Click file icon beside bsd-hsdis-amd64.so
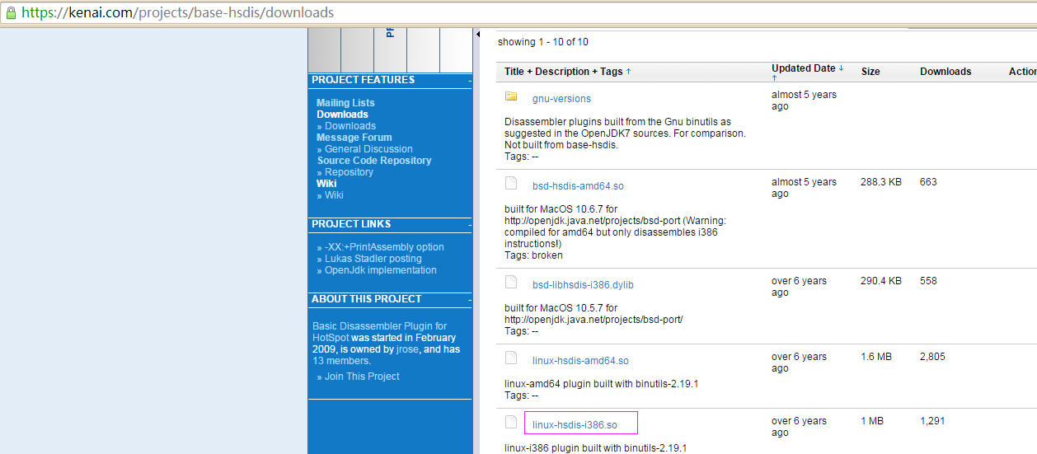The image size is (1037, 454). point(511,183)
